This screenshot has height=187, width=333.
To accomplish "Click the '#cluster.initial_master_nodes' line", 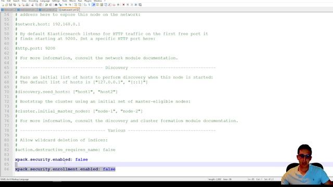I will [79, 111].
